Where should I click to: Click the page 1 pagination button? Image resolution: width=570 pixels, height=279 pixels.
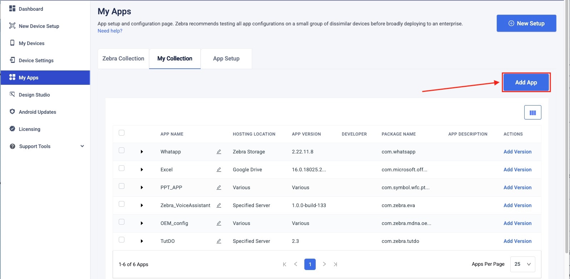[310, 264]
